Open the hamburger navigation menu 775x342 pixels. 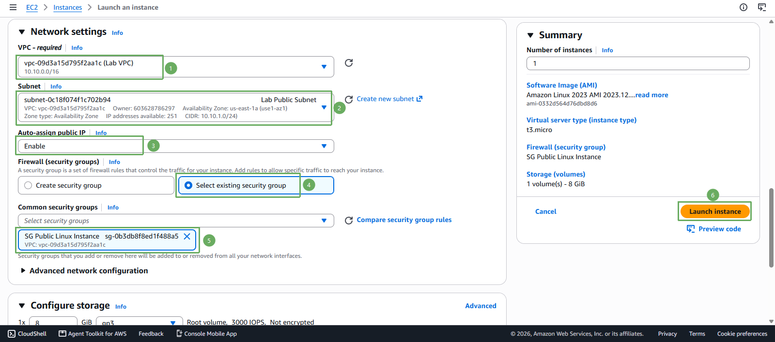coord(13,7)
